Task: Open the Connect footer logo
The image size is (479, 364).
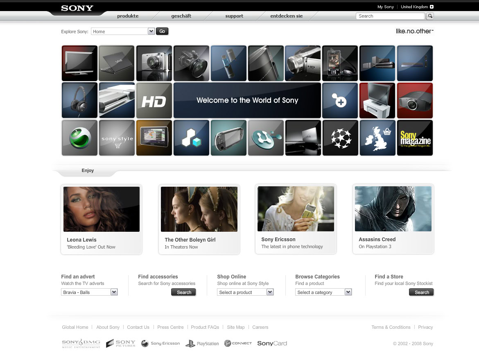Action: pos(238,343)
